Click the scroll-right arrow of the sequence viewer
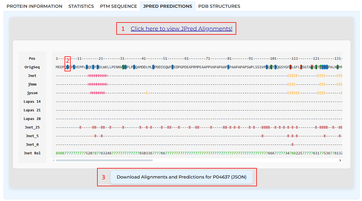Screen dimensions: 362x201 pos(340,160)
